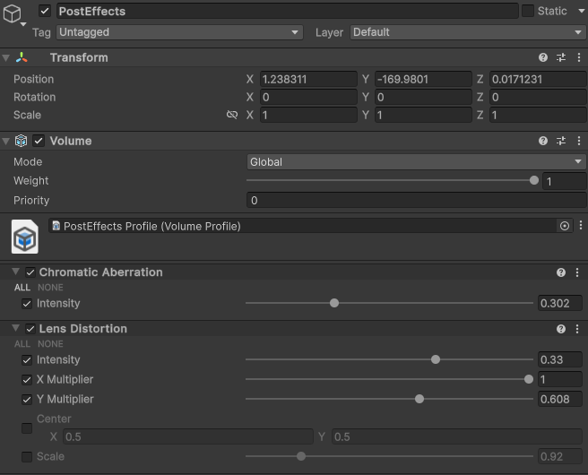Click the profile object picker circle icon

(565, 226)
